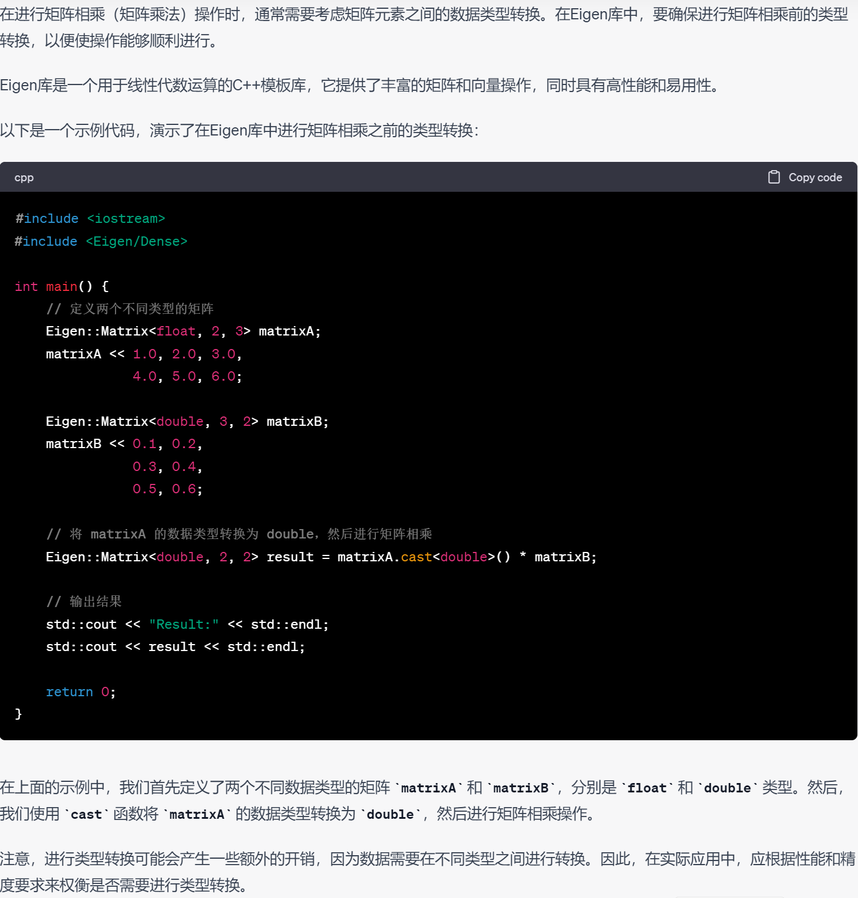Click the green "Result:" string literal
This screenshot has height=898, width=858.
pos(184,625)
